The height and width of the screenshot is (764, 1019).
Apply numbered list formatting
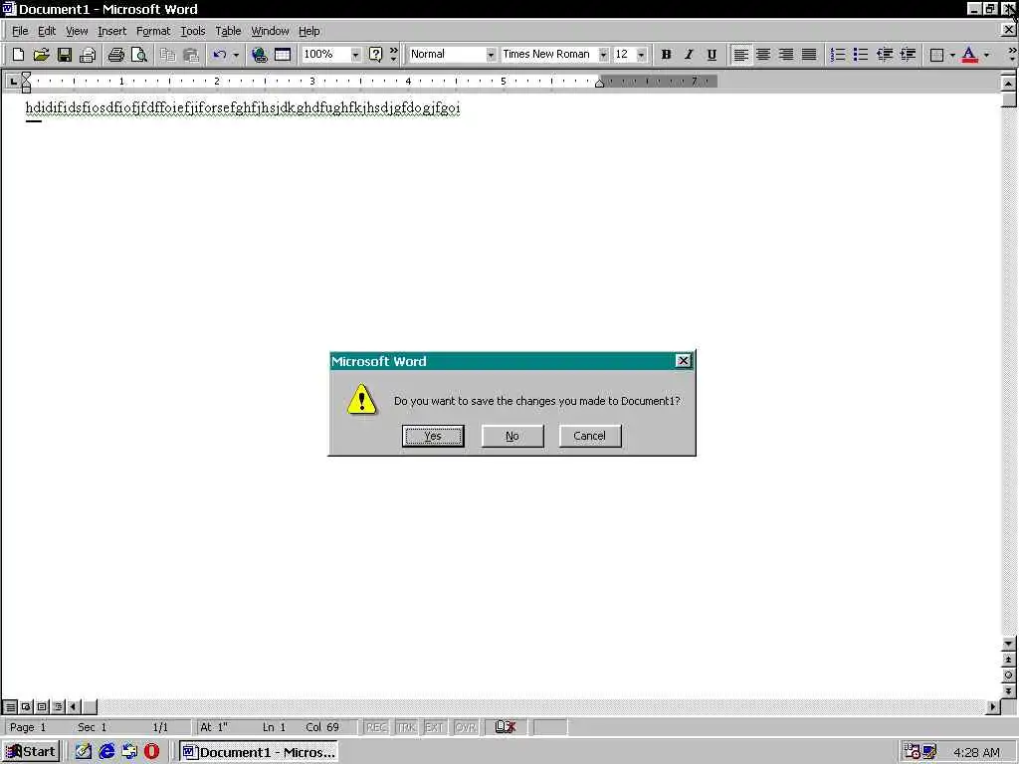point(838,55)
